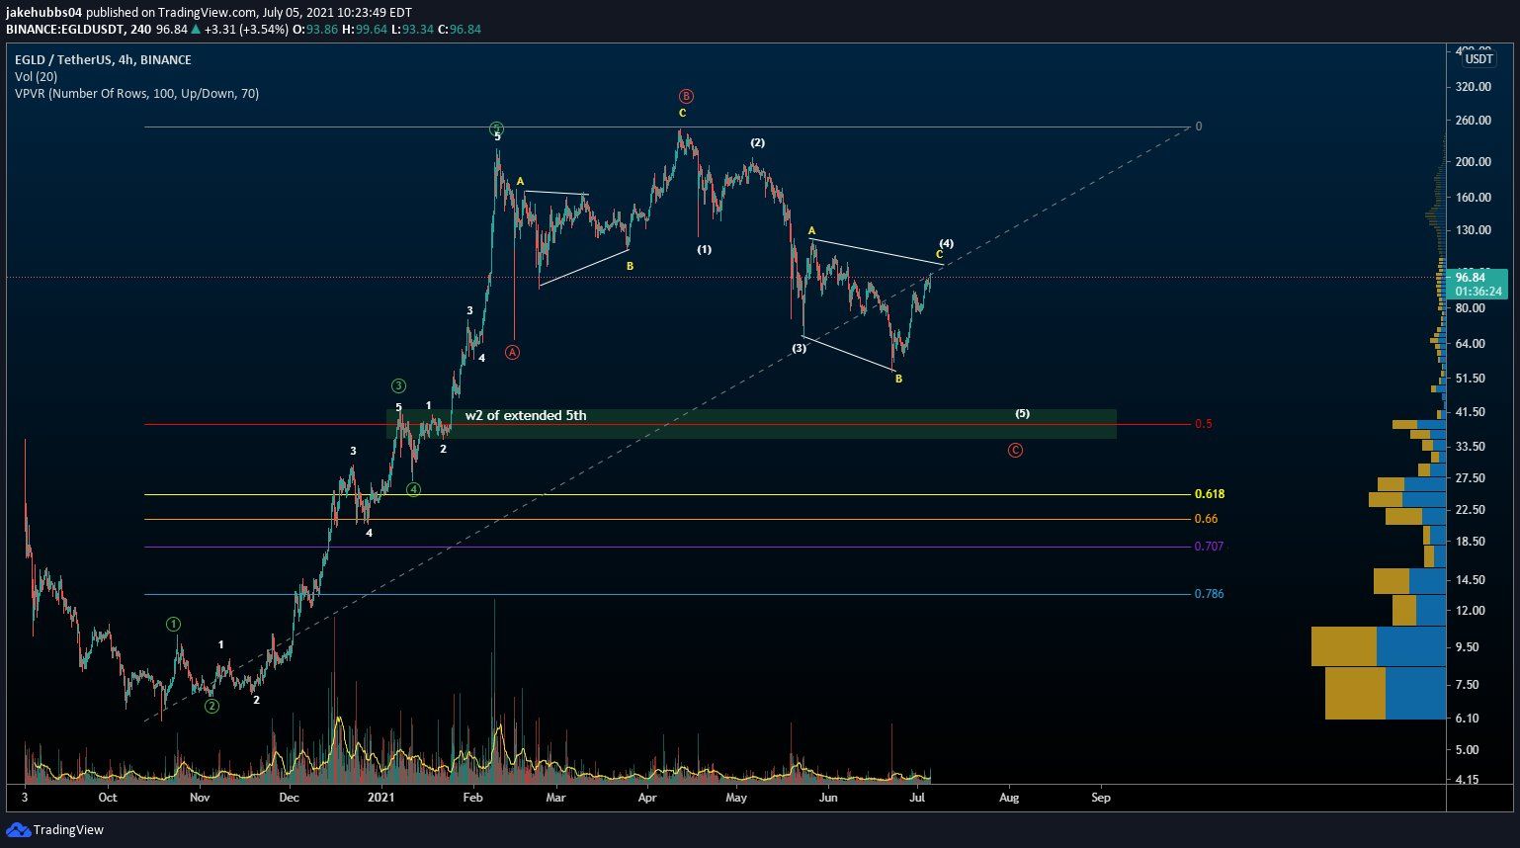The image size is (1520, 848).
Task: Click the 18.50 price axis label
Action: pos(1471,542)
